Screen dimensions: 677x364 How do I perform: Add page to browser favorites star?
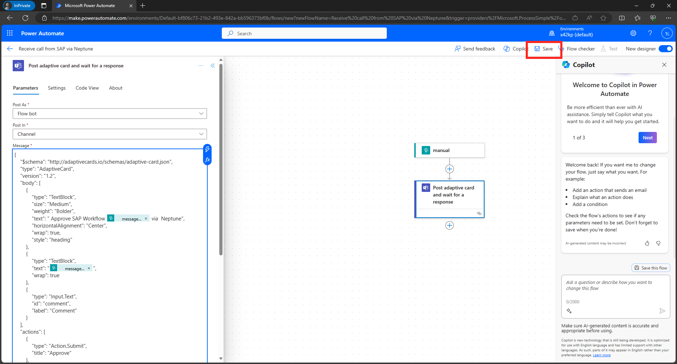pos(603,18)
